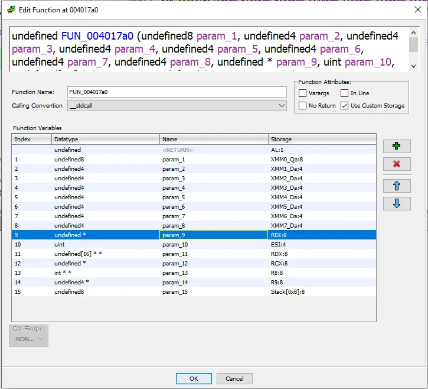
Task: Toggle the In Line checkbox
Action: (x=345, y=93)
